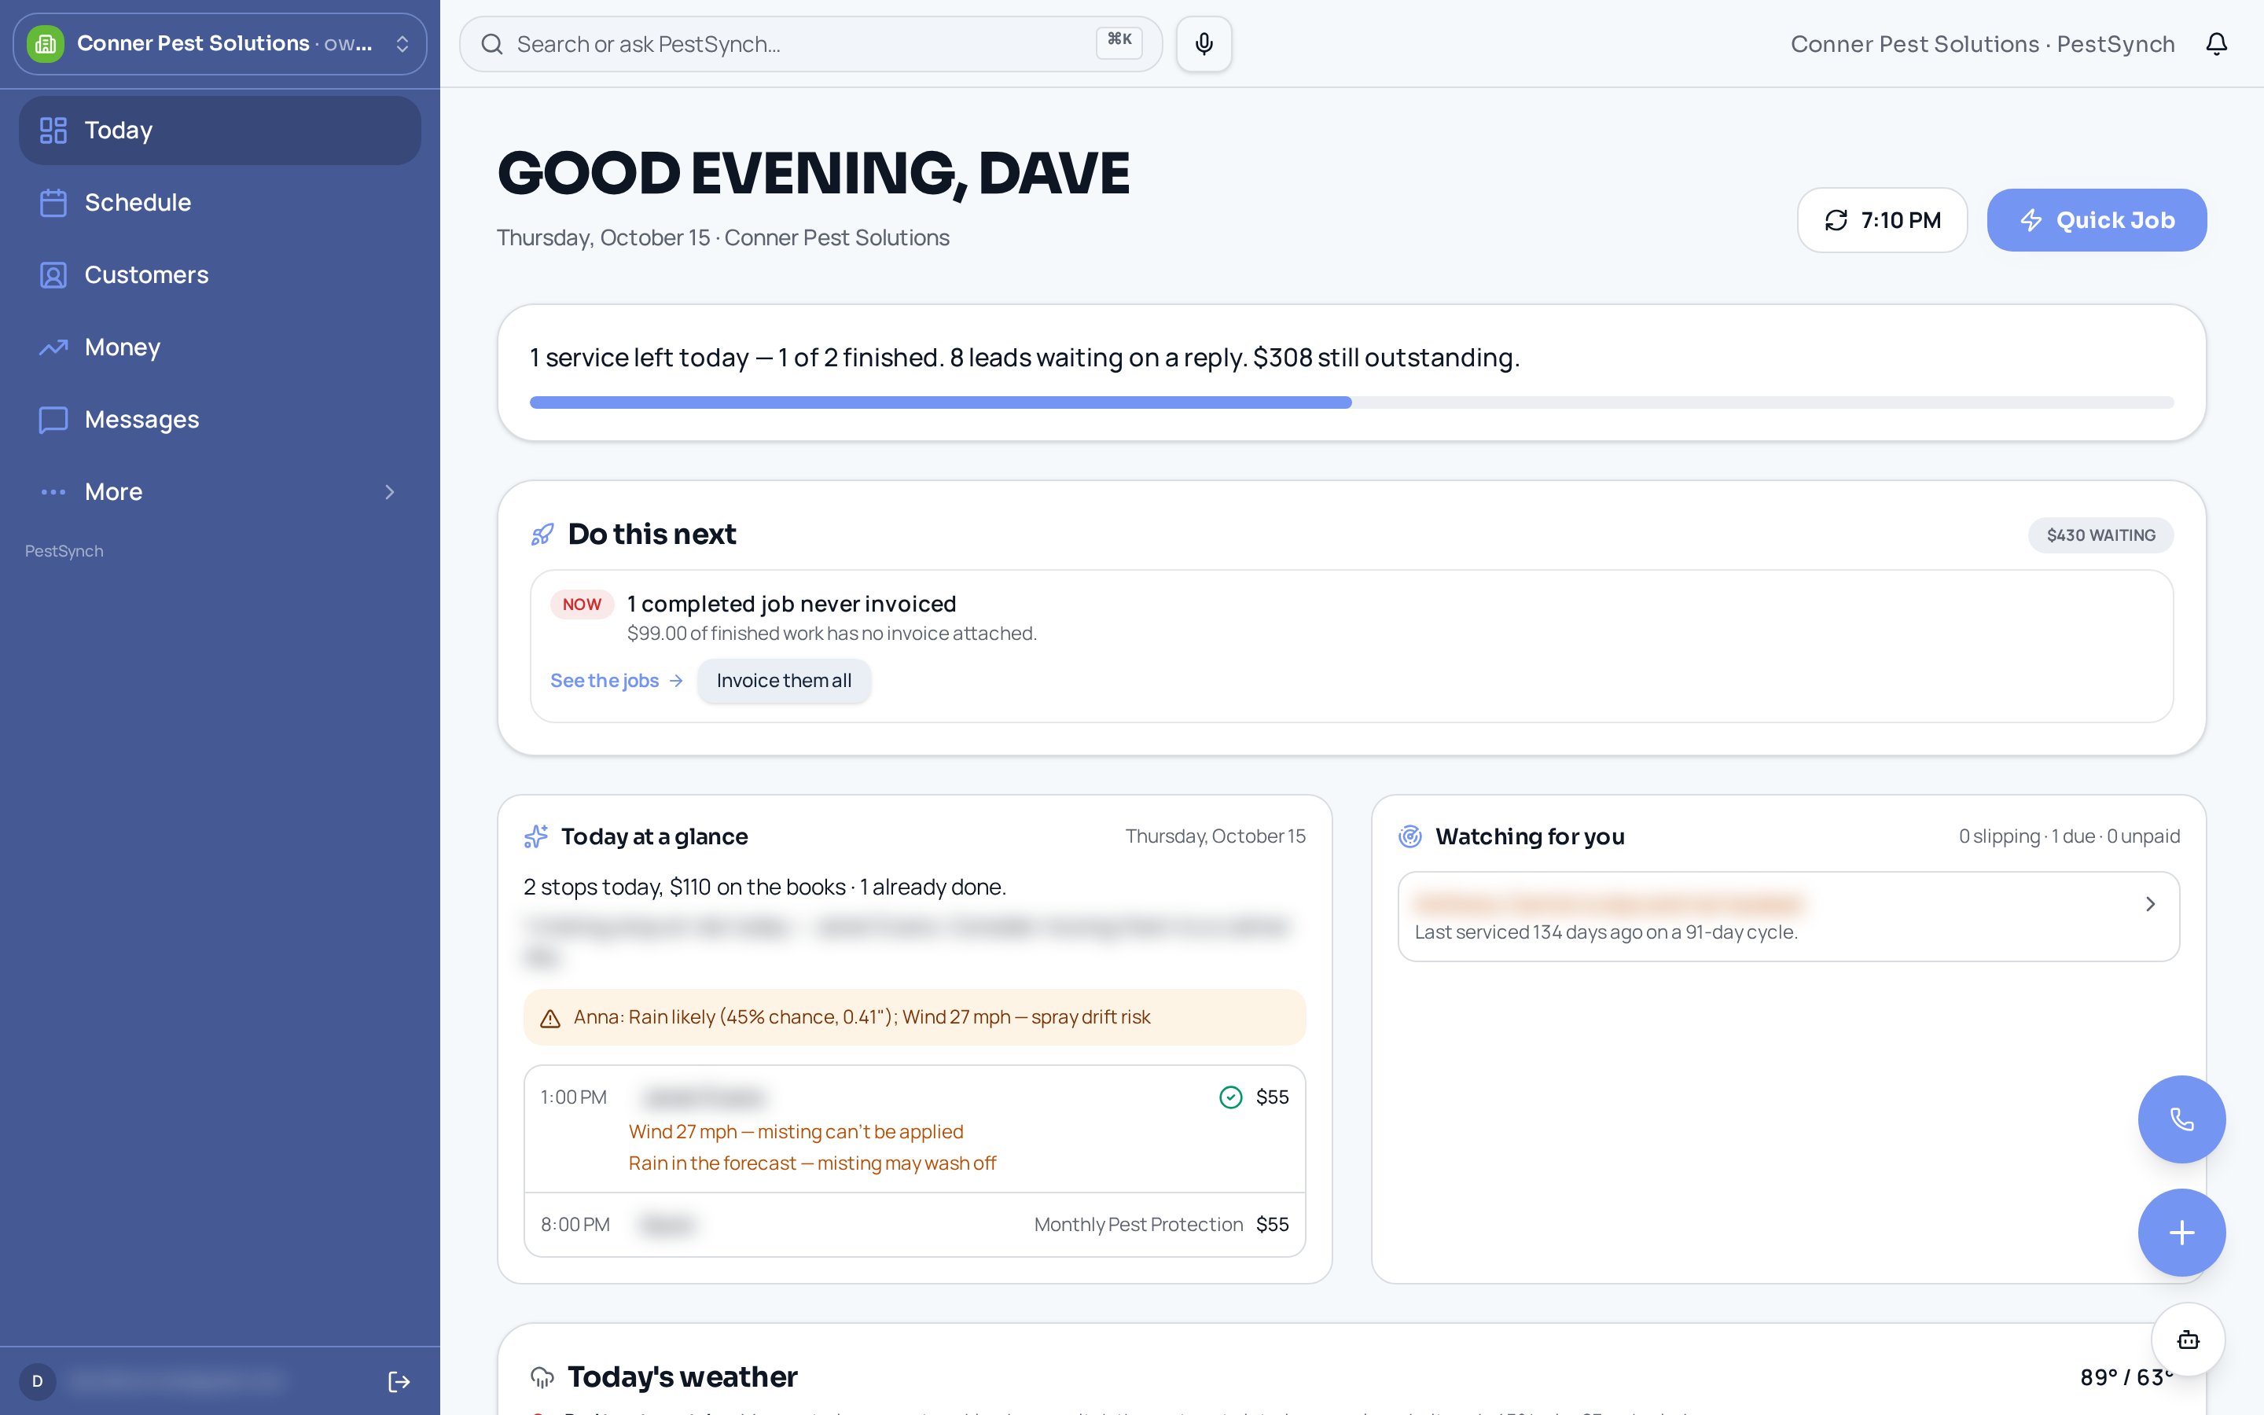This screenshot has width=2264, height=1415.
Task: Click the radar icon by Watching for you
Action: (1409, 836)
